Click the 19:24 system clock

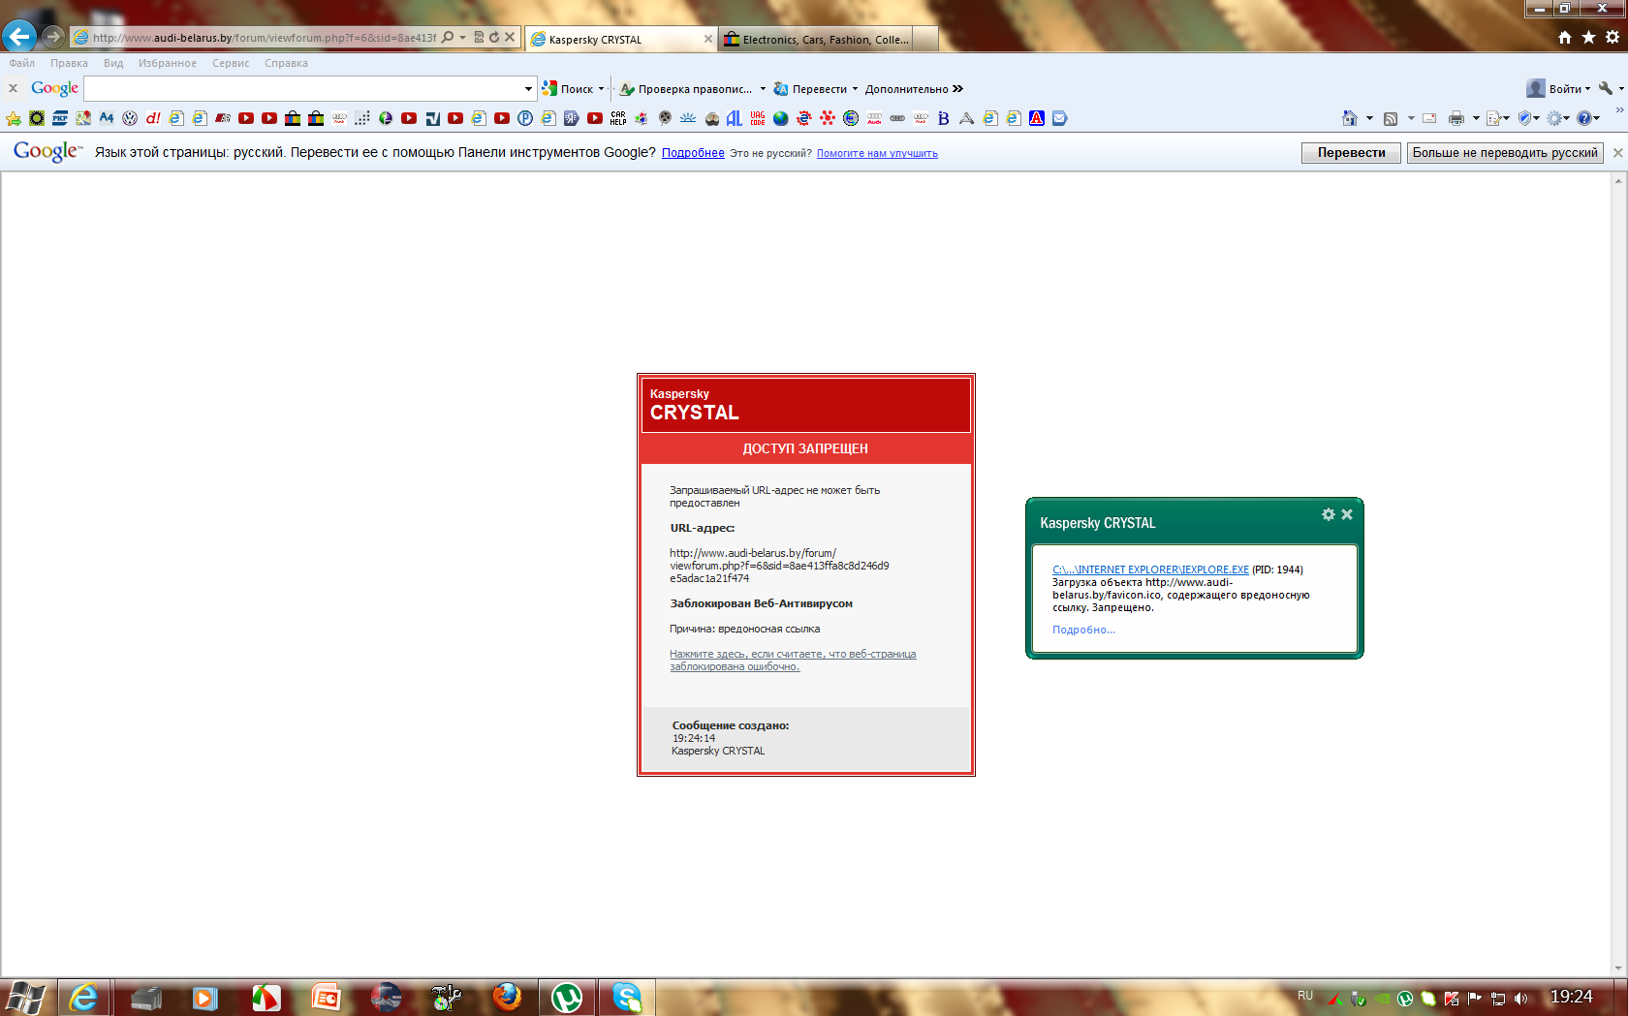tap(1571, 997)
